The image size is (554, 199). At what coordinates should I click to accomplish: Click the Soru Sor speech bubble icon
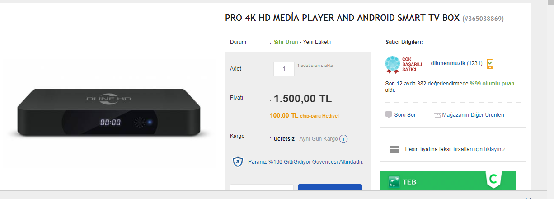coord(389,115)
